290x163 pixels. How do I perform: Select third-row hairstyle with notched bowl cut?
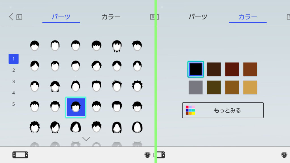click(35, 86)
